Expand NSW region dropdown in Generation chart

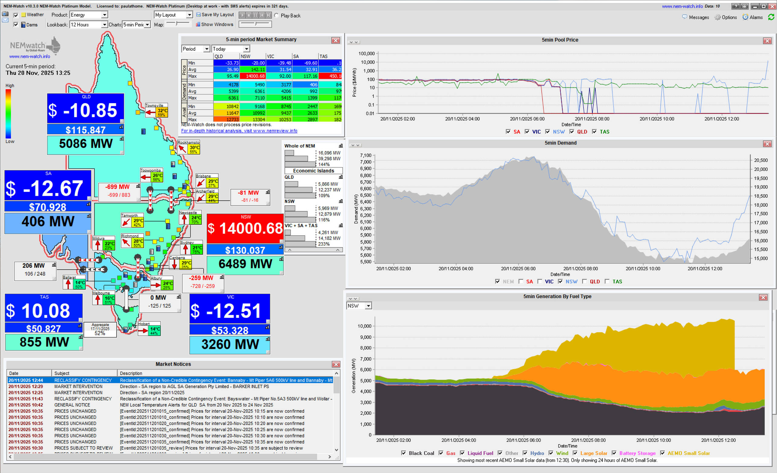[368, 306]
